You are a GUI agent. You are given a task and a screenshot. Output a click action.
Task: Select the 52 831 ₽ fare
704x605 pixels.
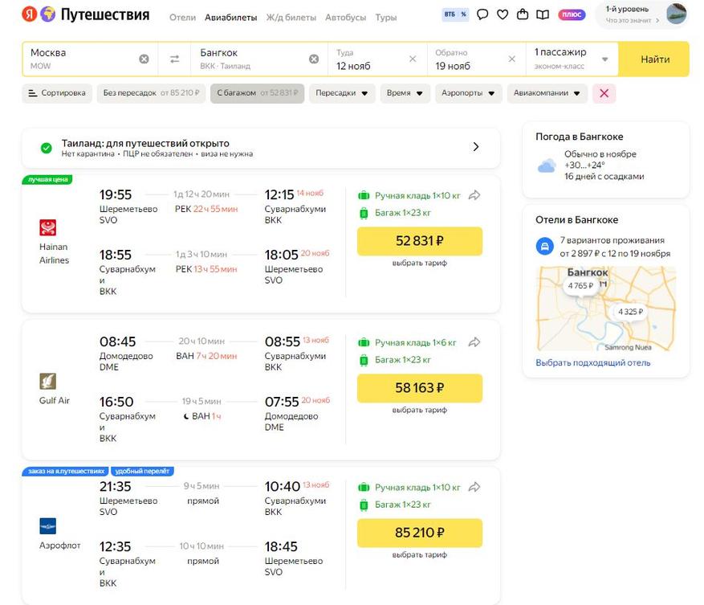coord(419,241)
